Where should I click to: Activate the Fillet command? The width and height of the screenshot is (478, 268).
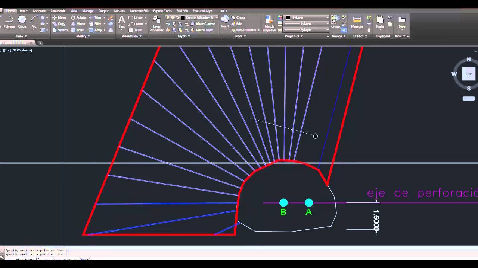(95, 24)
